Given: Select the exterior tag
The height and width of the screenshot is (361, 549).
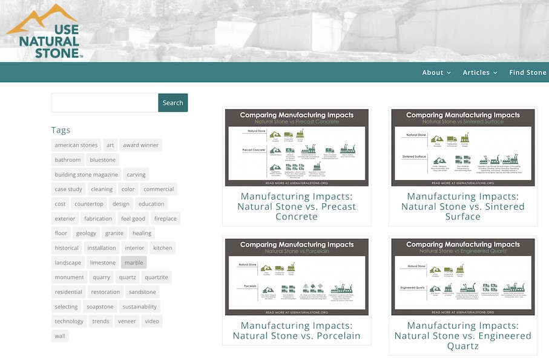Looking at the screenshot, I should 65,219.
